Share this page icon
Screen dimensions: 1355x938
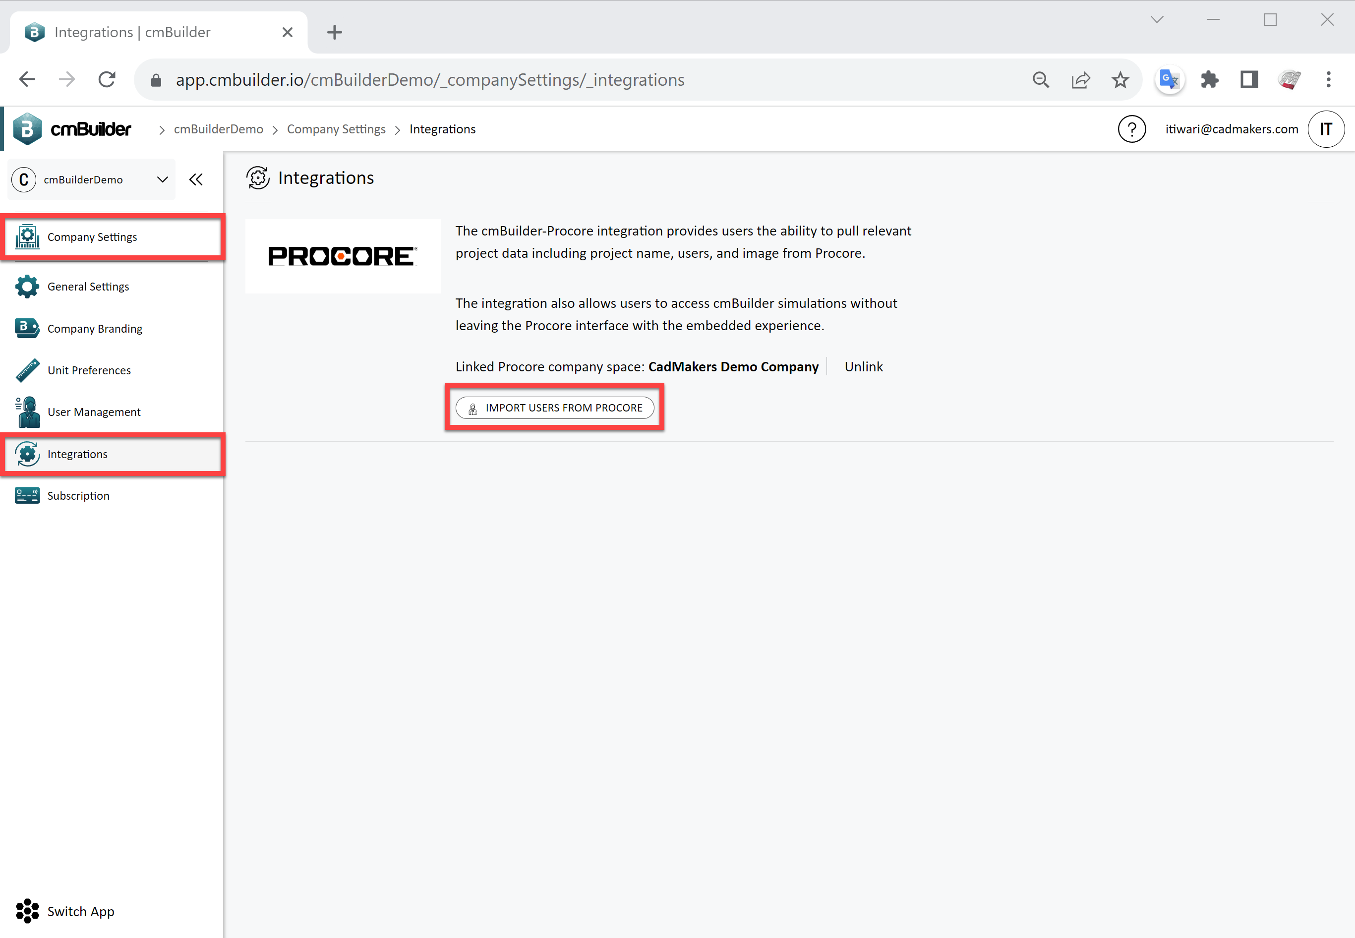tap(1081, 79)
